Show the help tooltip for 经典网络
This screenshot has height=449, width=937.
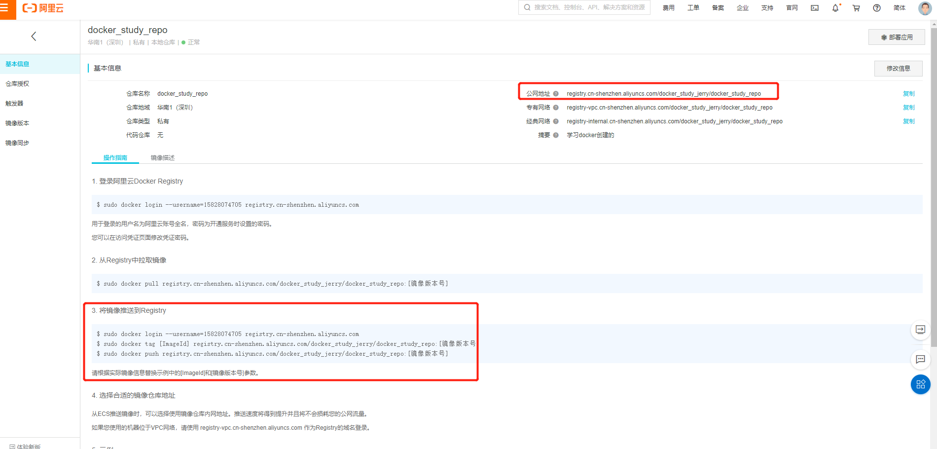coord(556,121)
